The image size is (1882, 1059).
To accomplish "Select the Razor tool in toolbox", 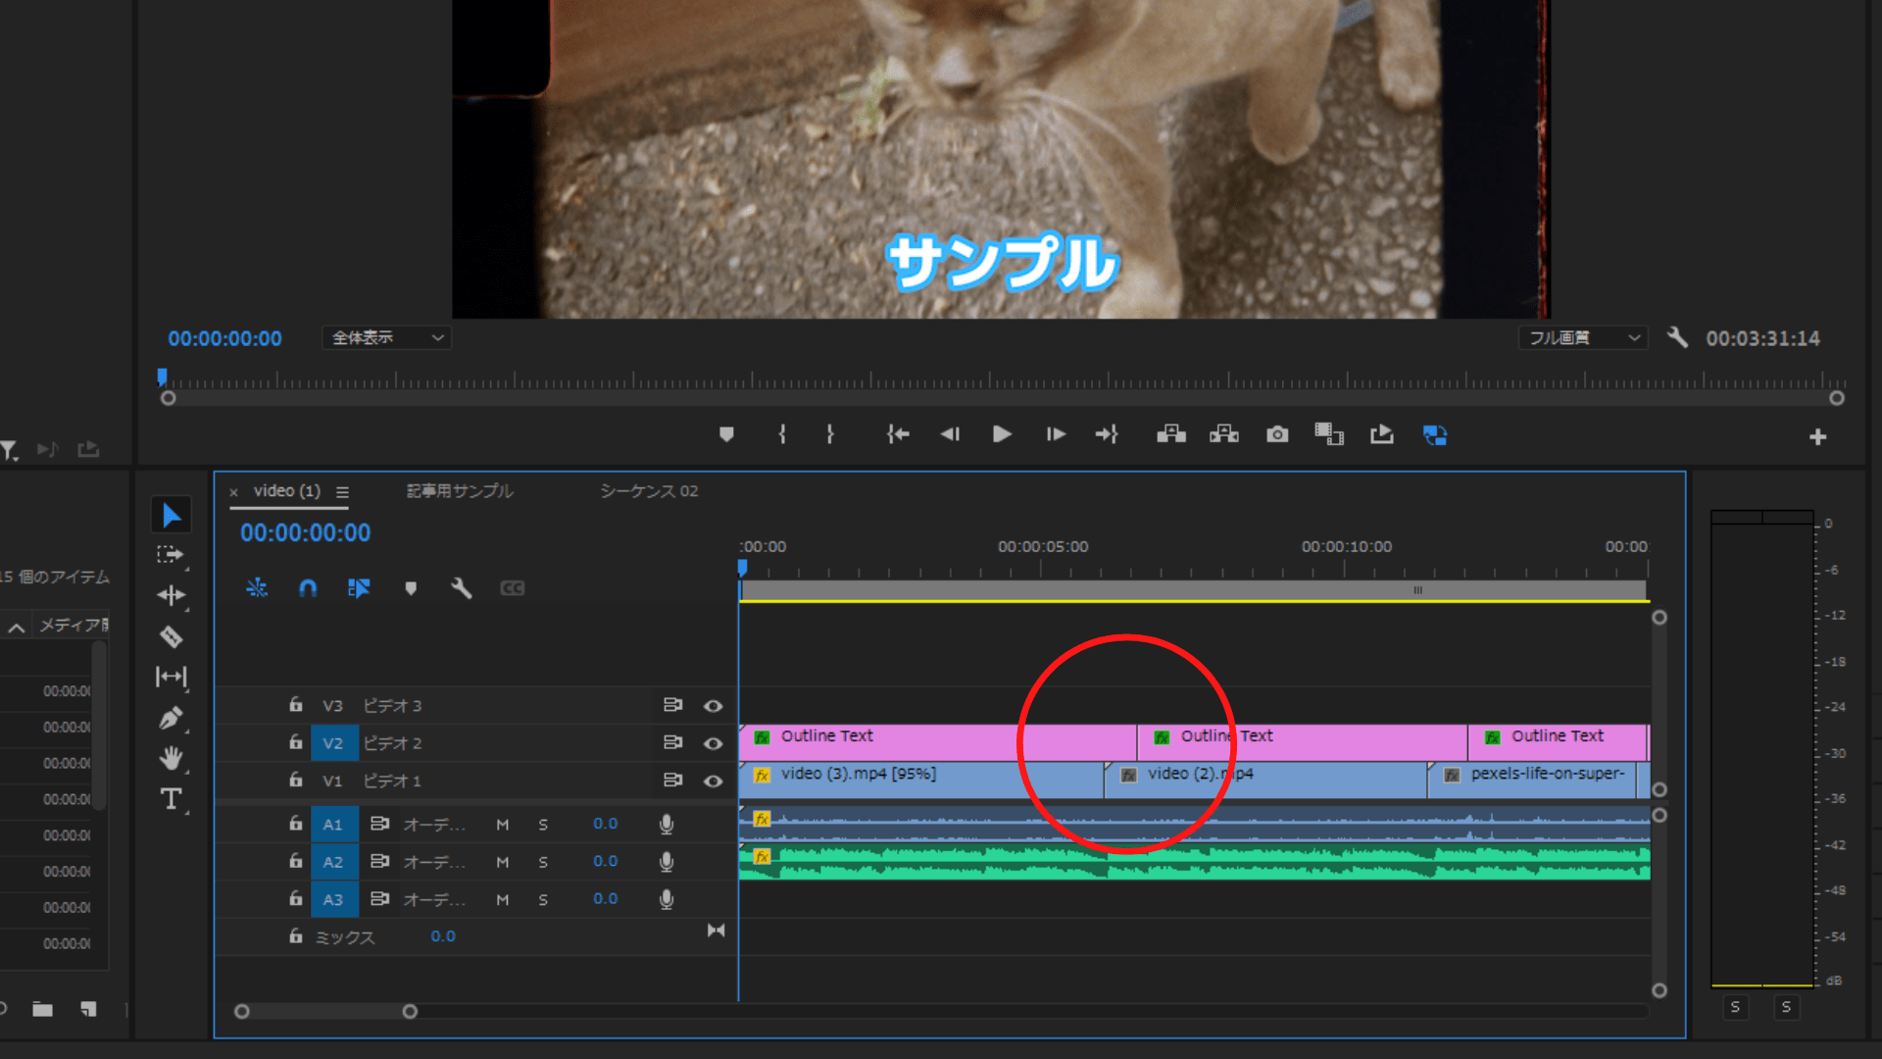I will (172, 637).
